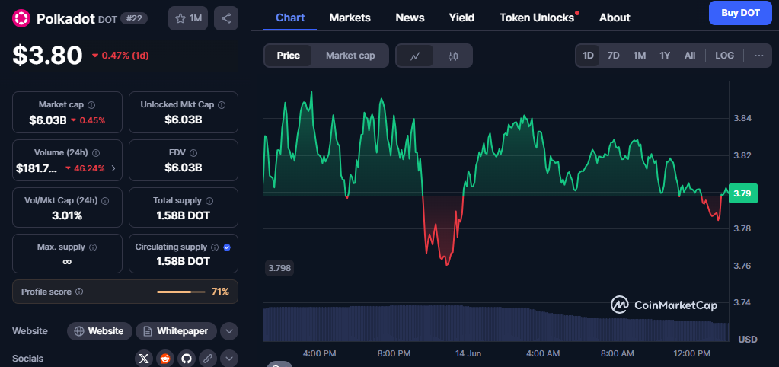Viewport: 779px width, 367px height.
Task: Open the Website link button
Action: point(100,330)
